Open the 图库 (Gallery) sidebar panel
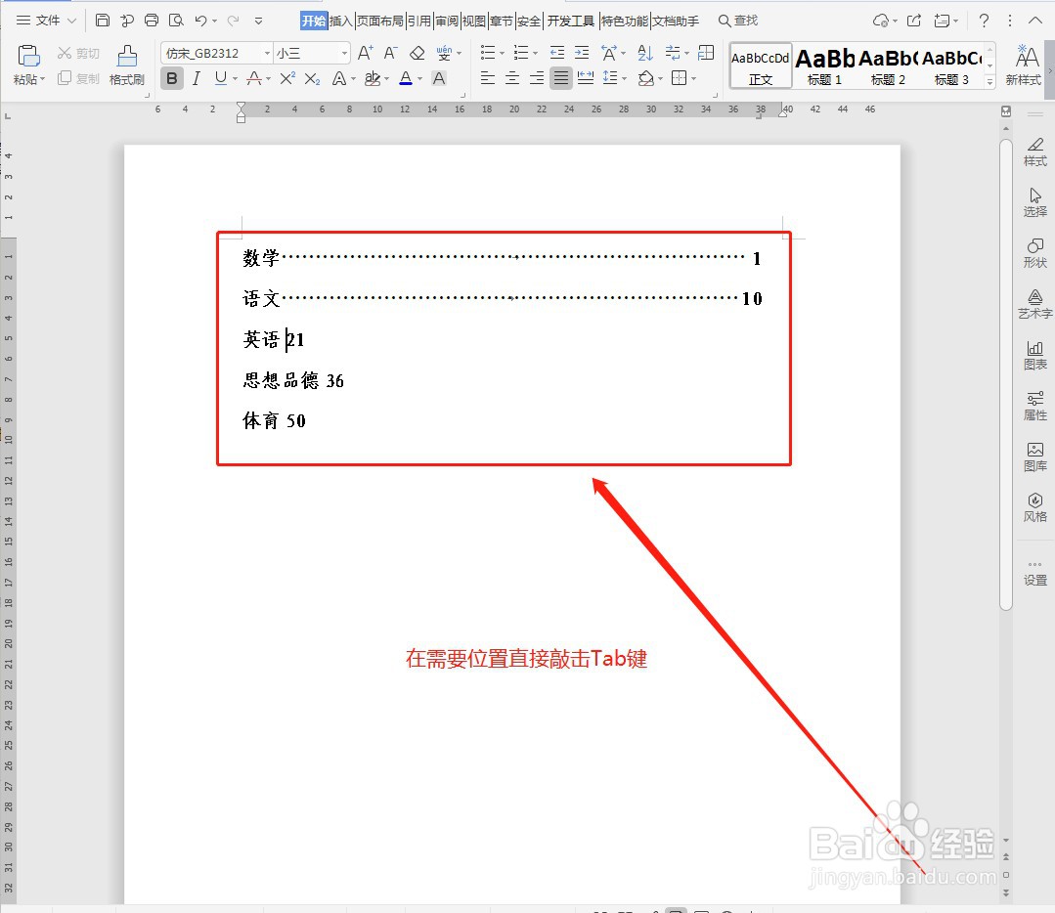The width and height of the screenshot is (1055, 913). (x=1033, y=457)
